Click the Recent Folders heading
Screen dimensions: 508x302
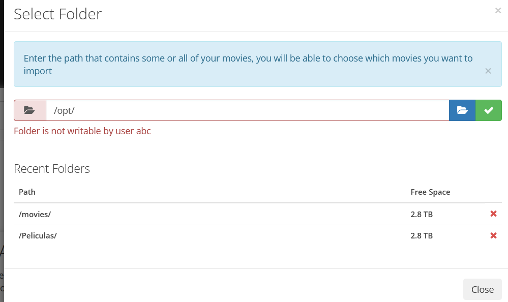tap(52, 168)
